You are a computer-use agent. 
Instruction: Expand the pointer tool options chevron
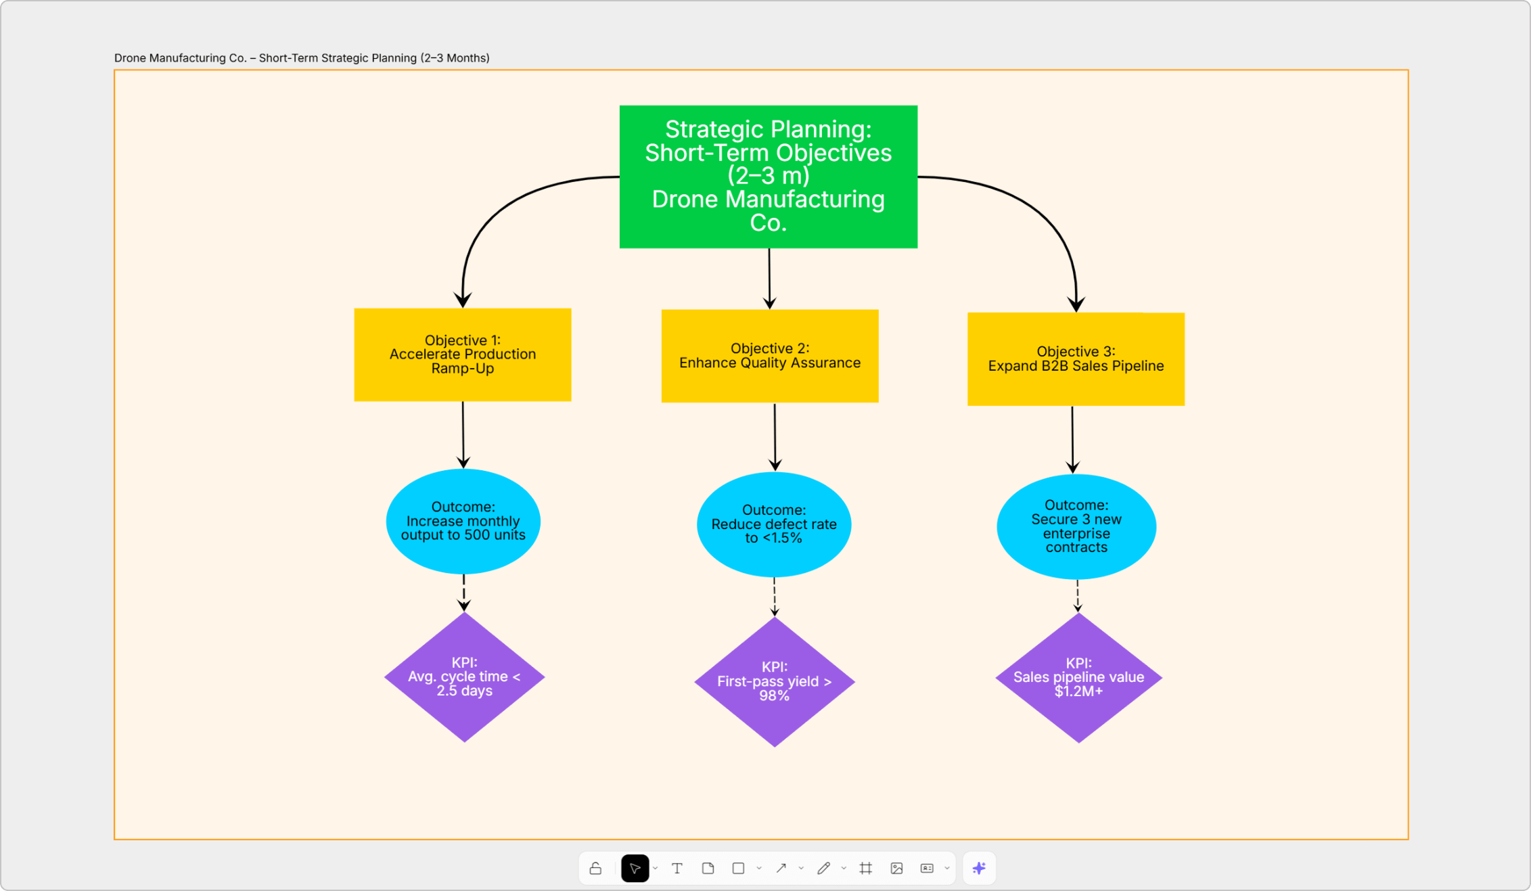tap(656, 868)
